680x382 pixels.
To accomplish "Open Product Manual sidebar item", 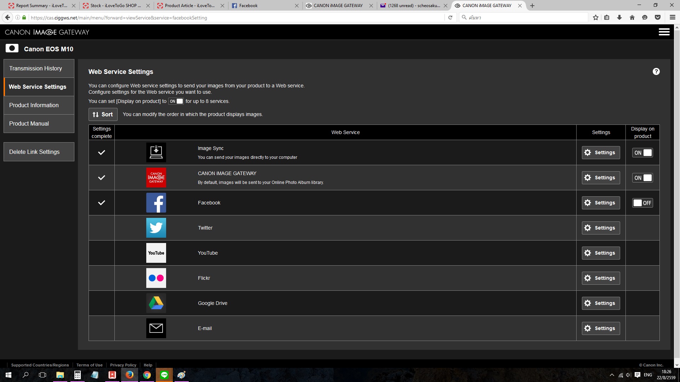I will click(39, 123).
